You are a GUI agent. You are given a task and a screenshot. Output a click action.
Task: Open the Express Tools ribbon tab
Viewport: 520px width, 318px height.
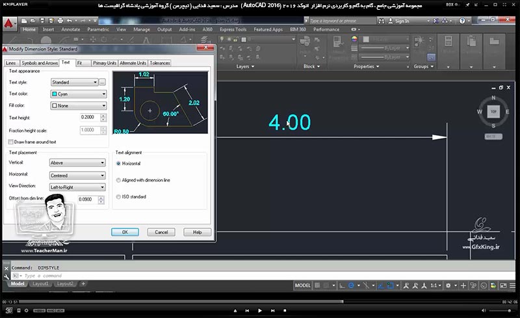click(x=233, y=29)
